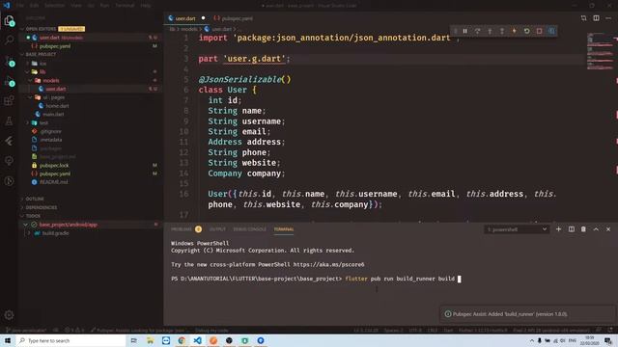Open the powershell terminal selector dropdown

[517, 229]
